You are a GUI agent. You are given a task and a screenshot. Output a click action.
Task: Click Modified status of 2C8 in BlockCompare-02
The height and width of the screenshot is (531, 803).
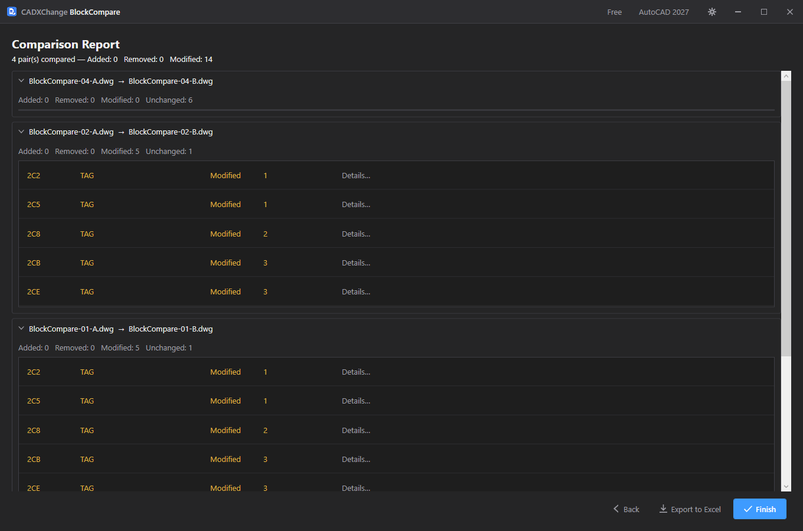coord(226,234)
